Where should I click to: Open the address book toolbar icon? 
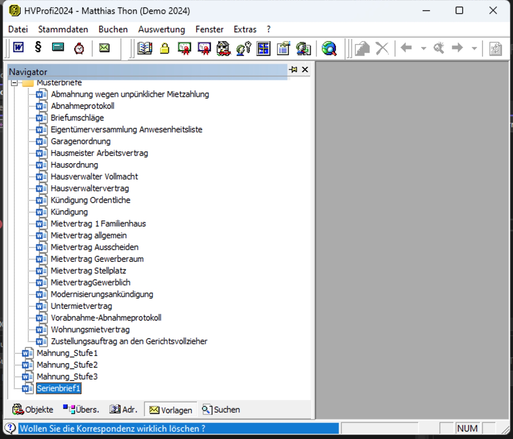(144, 48)
